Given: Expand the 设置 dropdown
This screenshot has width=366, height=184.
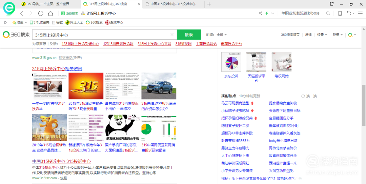Looking at the screenshot, I should [x=322, y=35].
